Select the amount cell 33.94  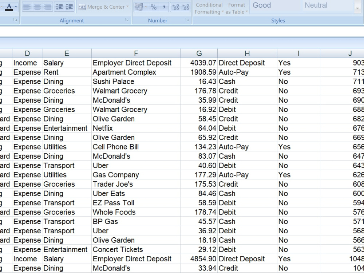coord(199,268)
